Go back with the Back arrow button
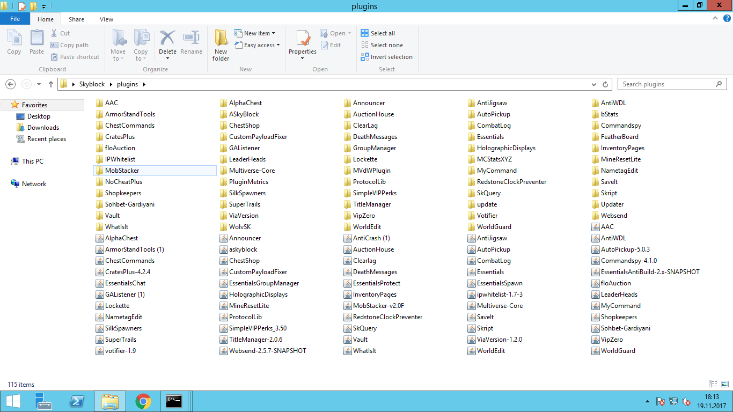Viewport: 733px width, 412px height. [x=10, y=84]
